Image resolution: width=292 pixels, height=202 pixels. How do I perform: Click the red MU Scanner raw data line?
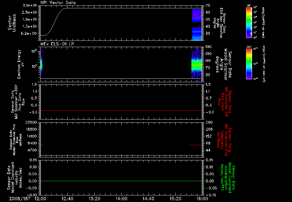coord(121,110)
